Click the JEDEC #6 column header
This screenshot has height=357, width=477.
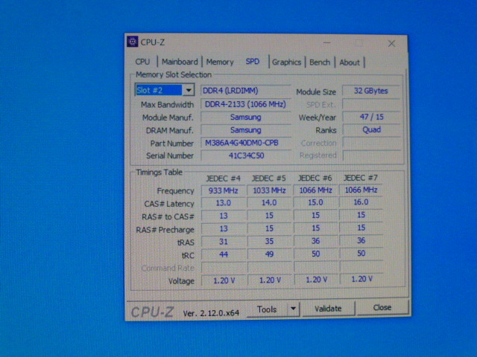315,178
